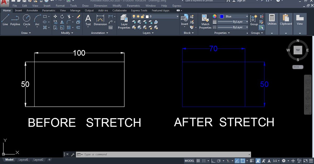
Task: Click the MODEL button in the status bar
Action: click(x=189, y=161)
